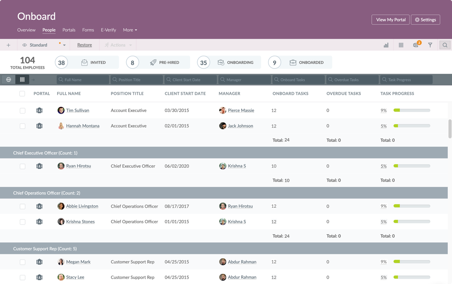Click the columns icon in top toolbar
This screenshot has width=452, height=284.
401,45
